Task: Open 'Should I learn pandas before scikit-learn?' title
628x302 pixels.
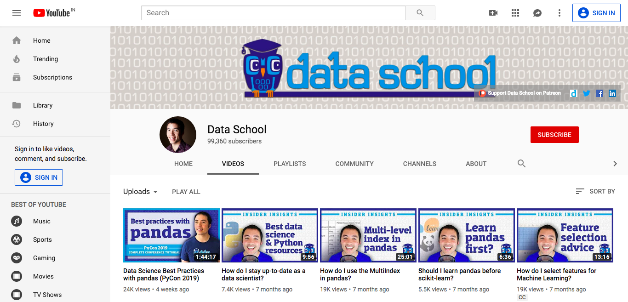Action: click(x=459, y=274)
